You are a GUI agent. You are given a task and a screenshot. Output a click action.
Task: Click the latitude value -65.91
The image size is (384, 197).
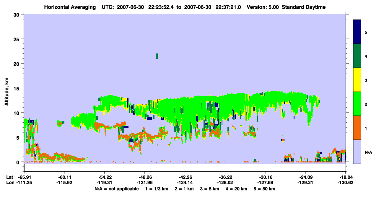point(24,177)
